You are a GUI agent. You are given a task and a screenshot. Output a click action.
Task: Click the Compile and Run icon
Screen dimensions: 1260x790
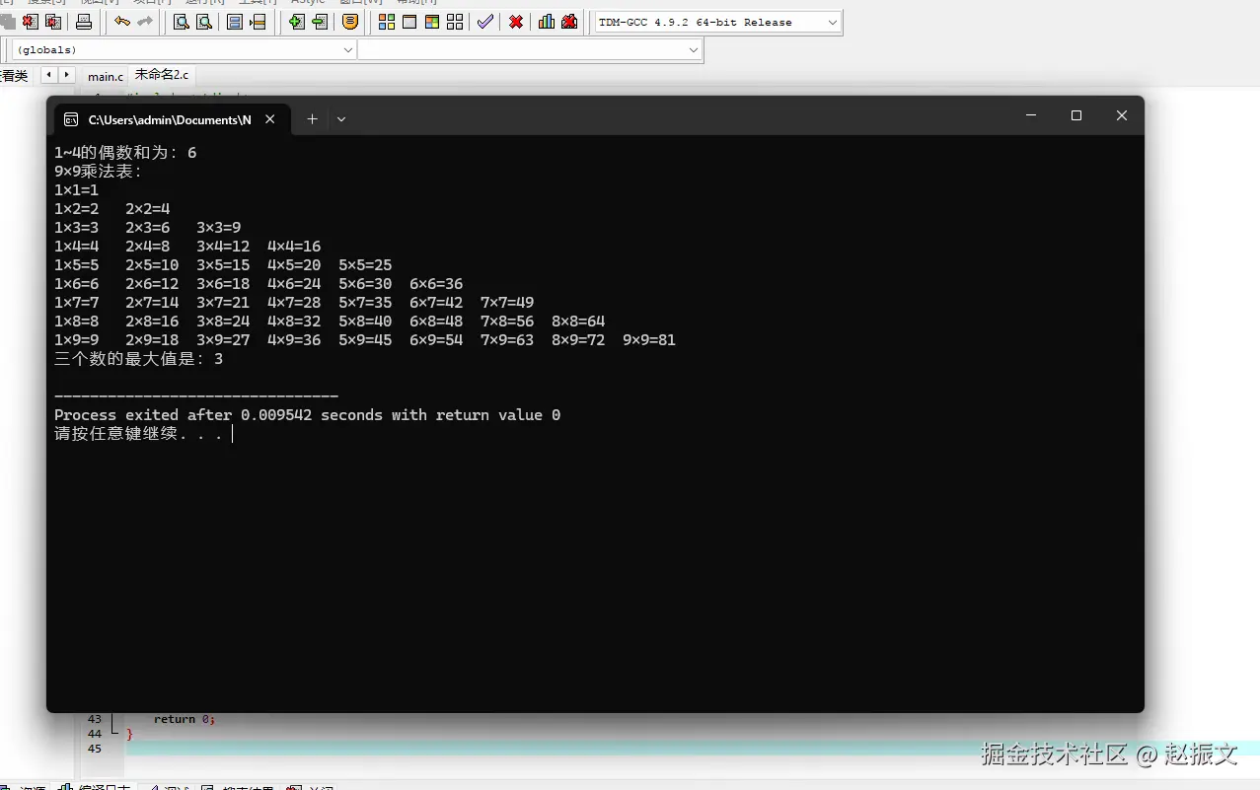click(x=432, y=22)
